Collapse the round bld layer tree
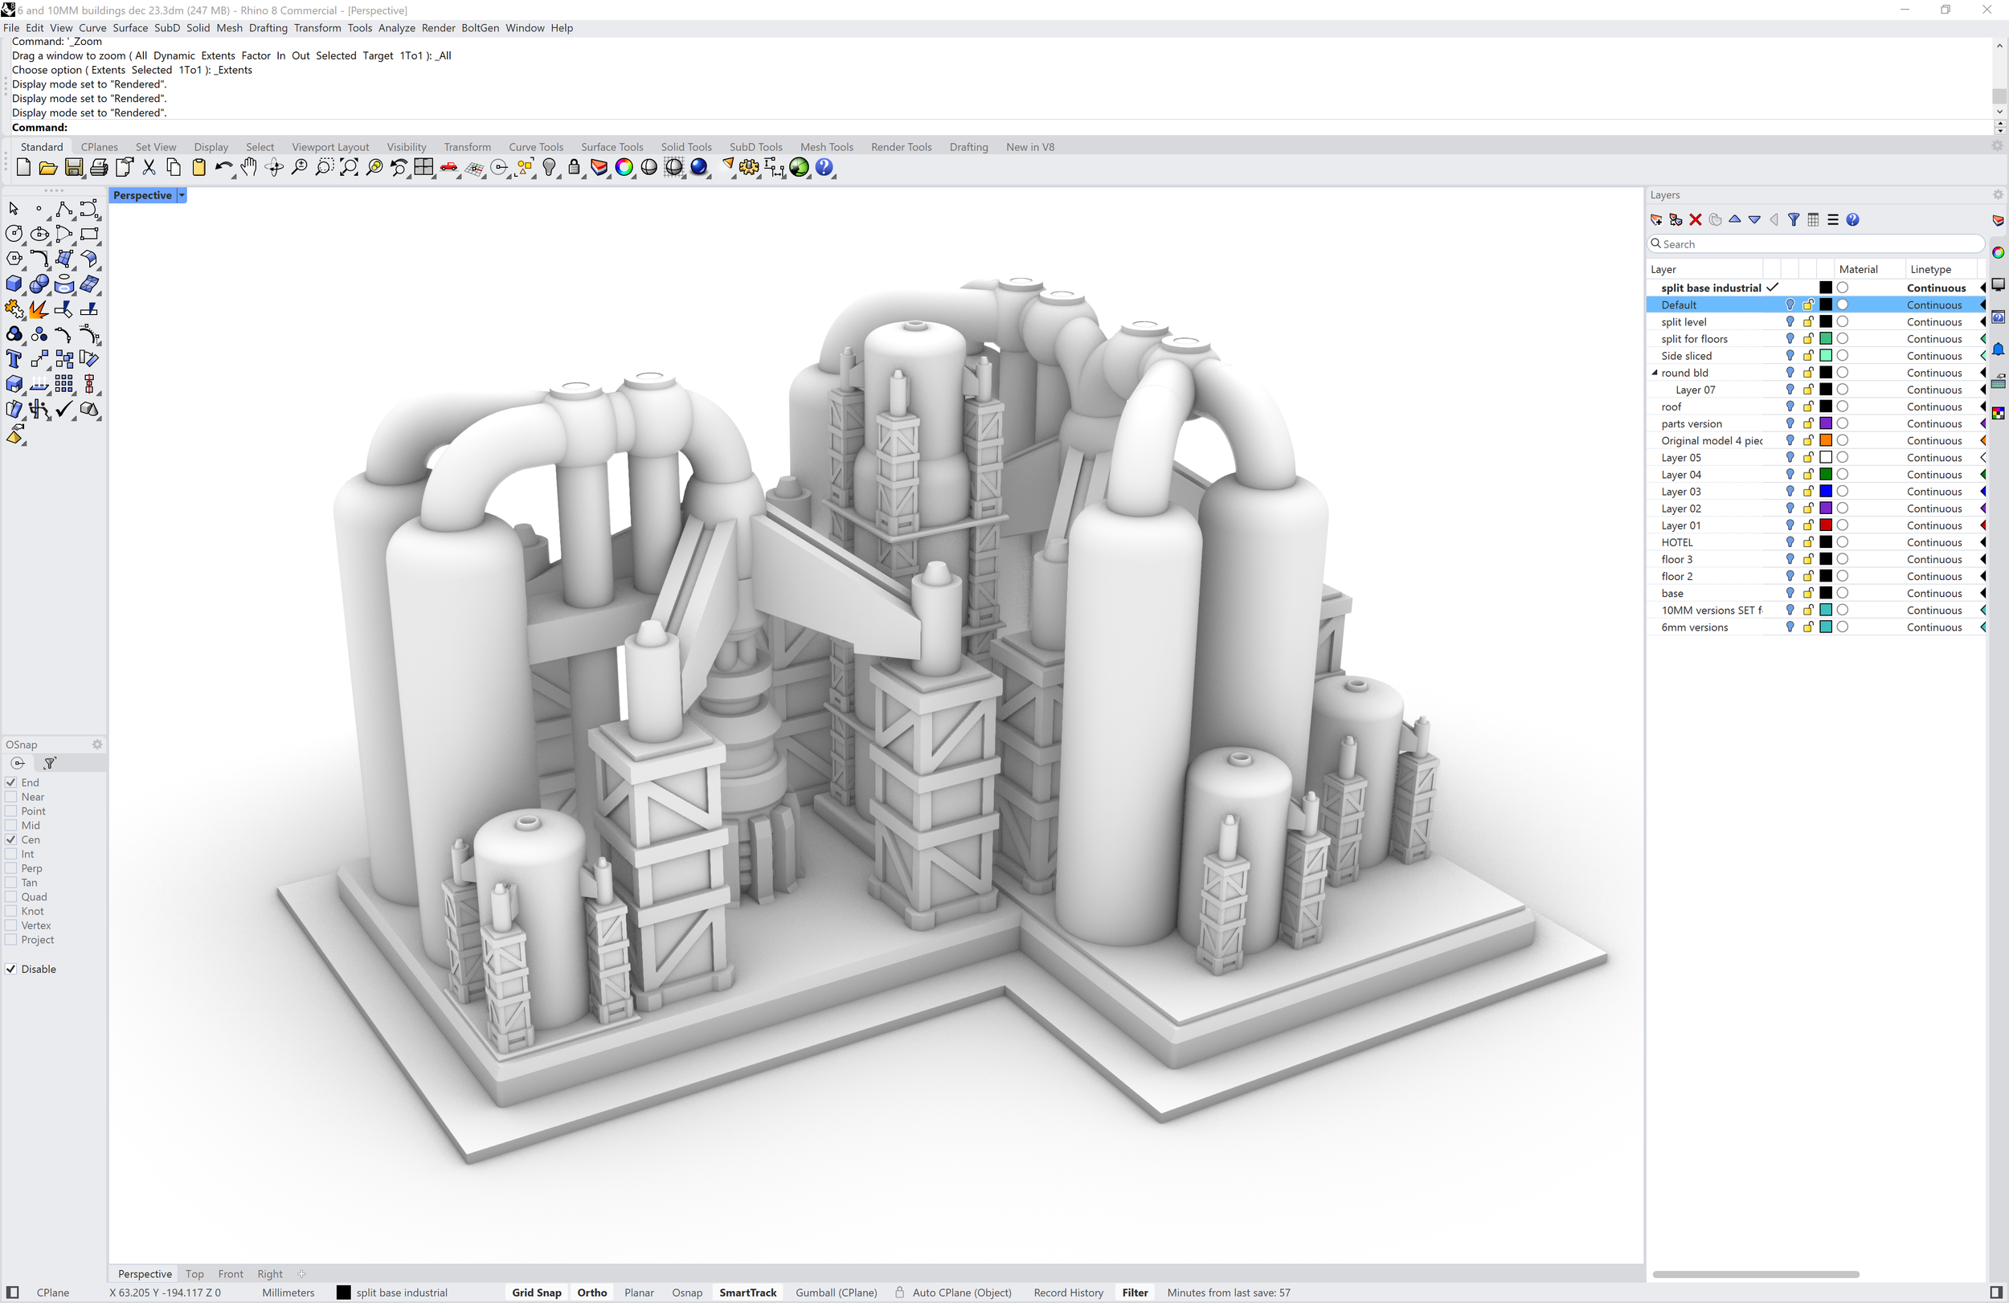 (x=1655, y=372)
